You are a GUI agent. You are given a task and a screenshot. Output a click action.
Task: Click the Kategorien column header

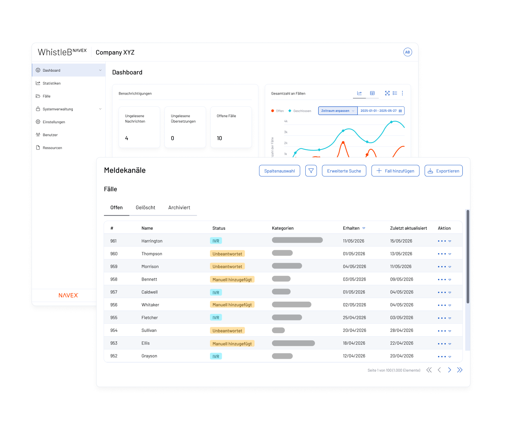[283, 228]
